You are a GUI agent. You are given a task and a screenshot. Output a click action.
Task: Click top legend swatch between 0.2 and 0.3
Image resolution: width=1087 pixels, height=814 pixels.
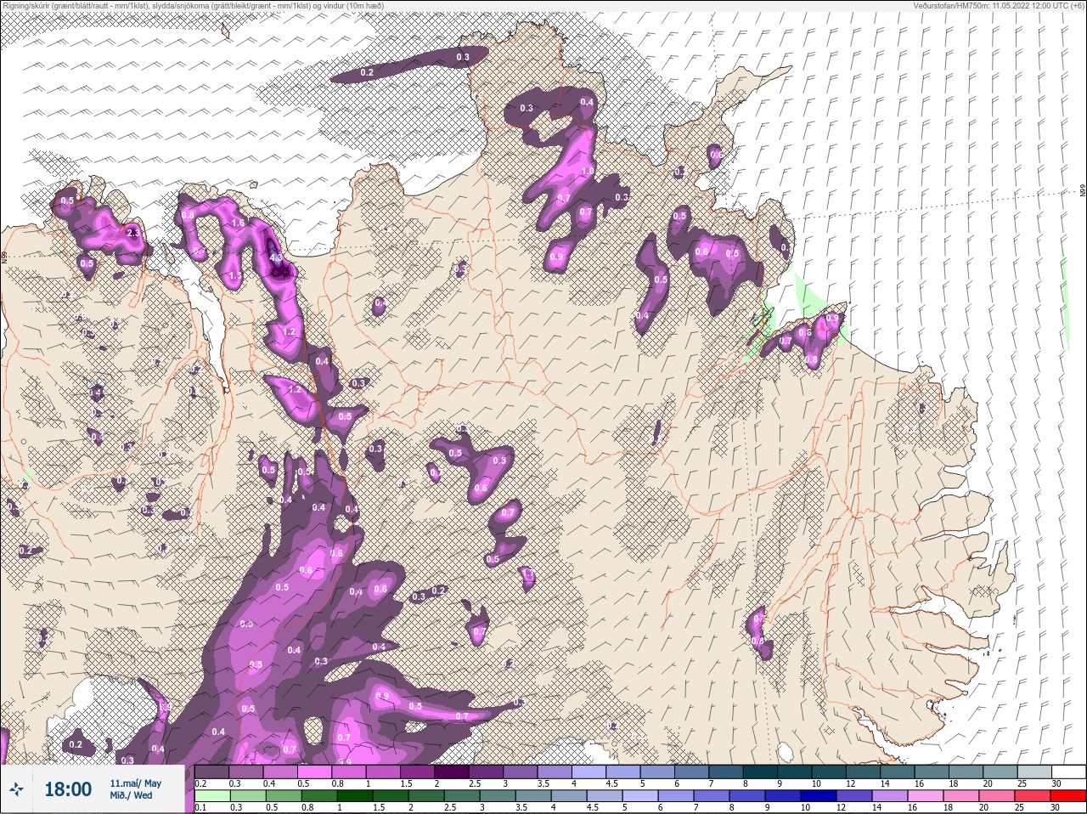[212, 772]
